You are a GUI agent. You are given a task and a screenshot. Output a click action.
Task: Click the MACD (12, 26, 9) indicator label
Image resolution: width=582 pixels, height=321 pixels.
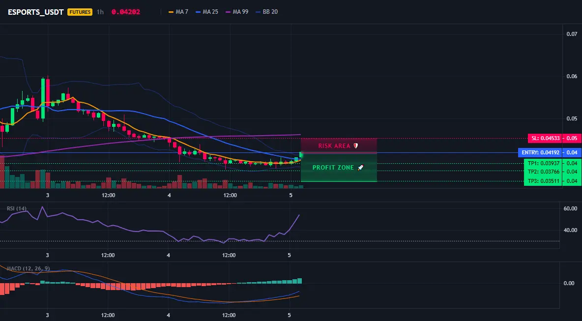click(x=28, y=268)
